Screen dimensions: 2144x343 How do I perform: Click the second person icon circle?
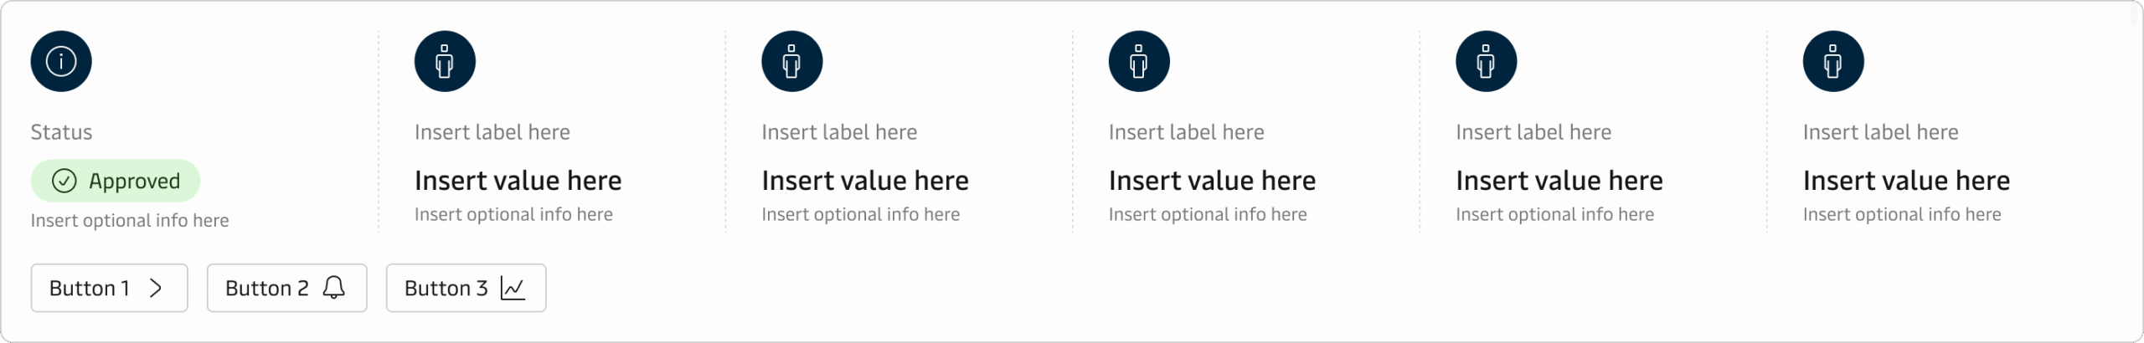click(x=791, y=61)
